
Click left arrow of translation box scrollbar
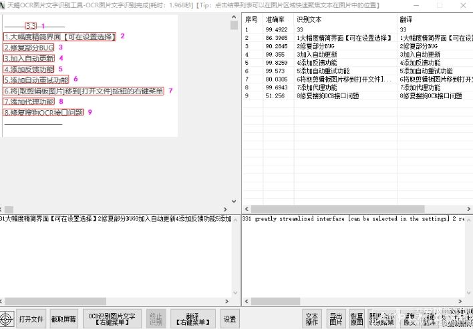click(247, 301)
